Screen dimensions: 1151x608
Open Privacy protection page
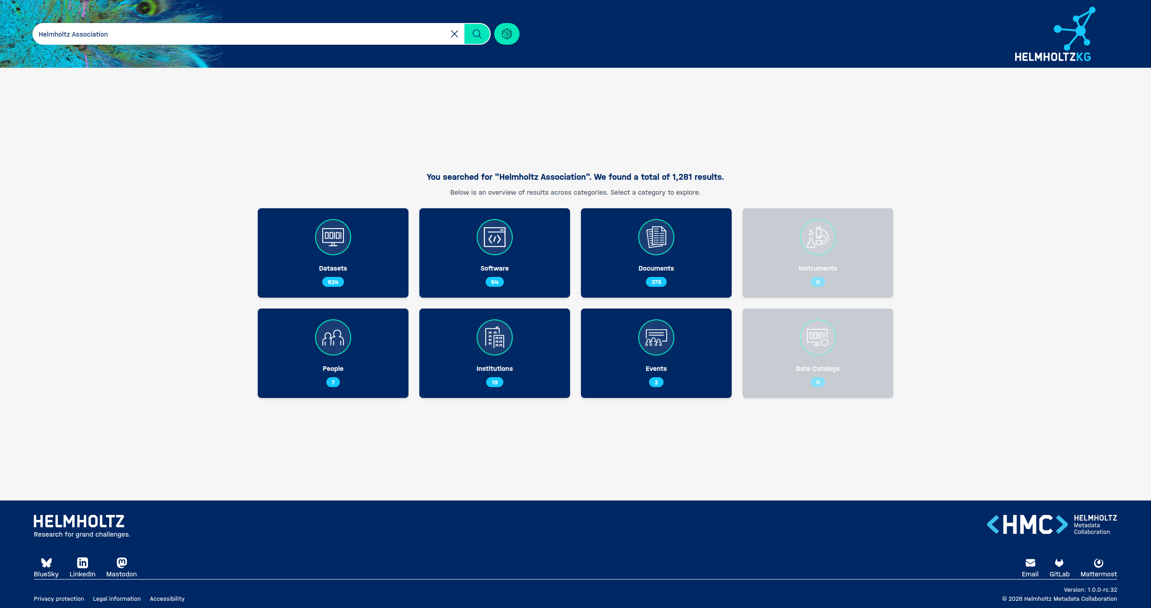point(59,599)
